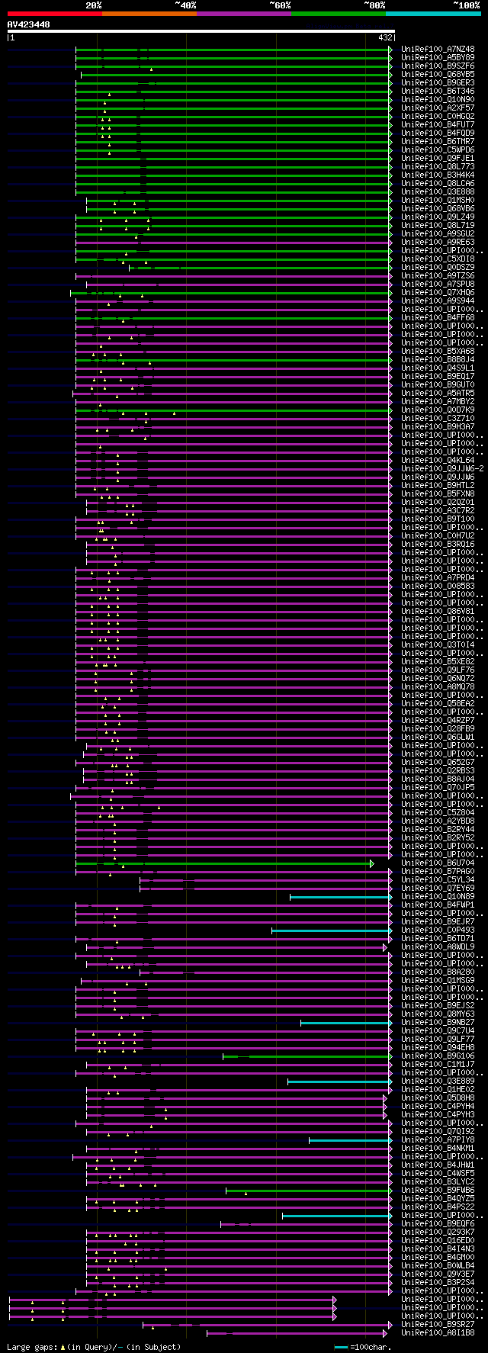Screen dimensions: 488x1353
Task: Open the UniRef100_A5BY89 hit label
Action: (x=438, y=58)
